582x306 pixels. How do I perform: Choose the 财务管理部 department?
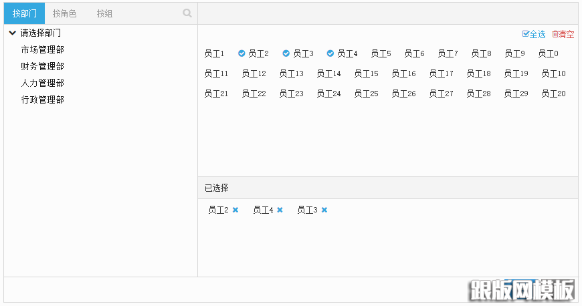click(x=42, y=66)
